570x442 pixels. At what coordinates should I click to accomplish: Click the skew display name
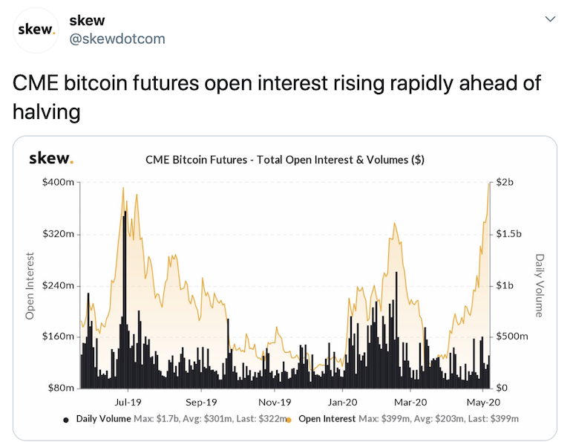tap(87, 20)
